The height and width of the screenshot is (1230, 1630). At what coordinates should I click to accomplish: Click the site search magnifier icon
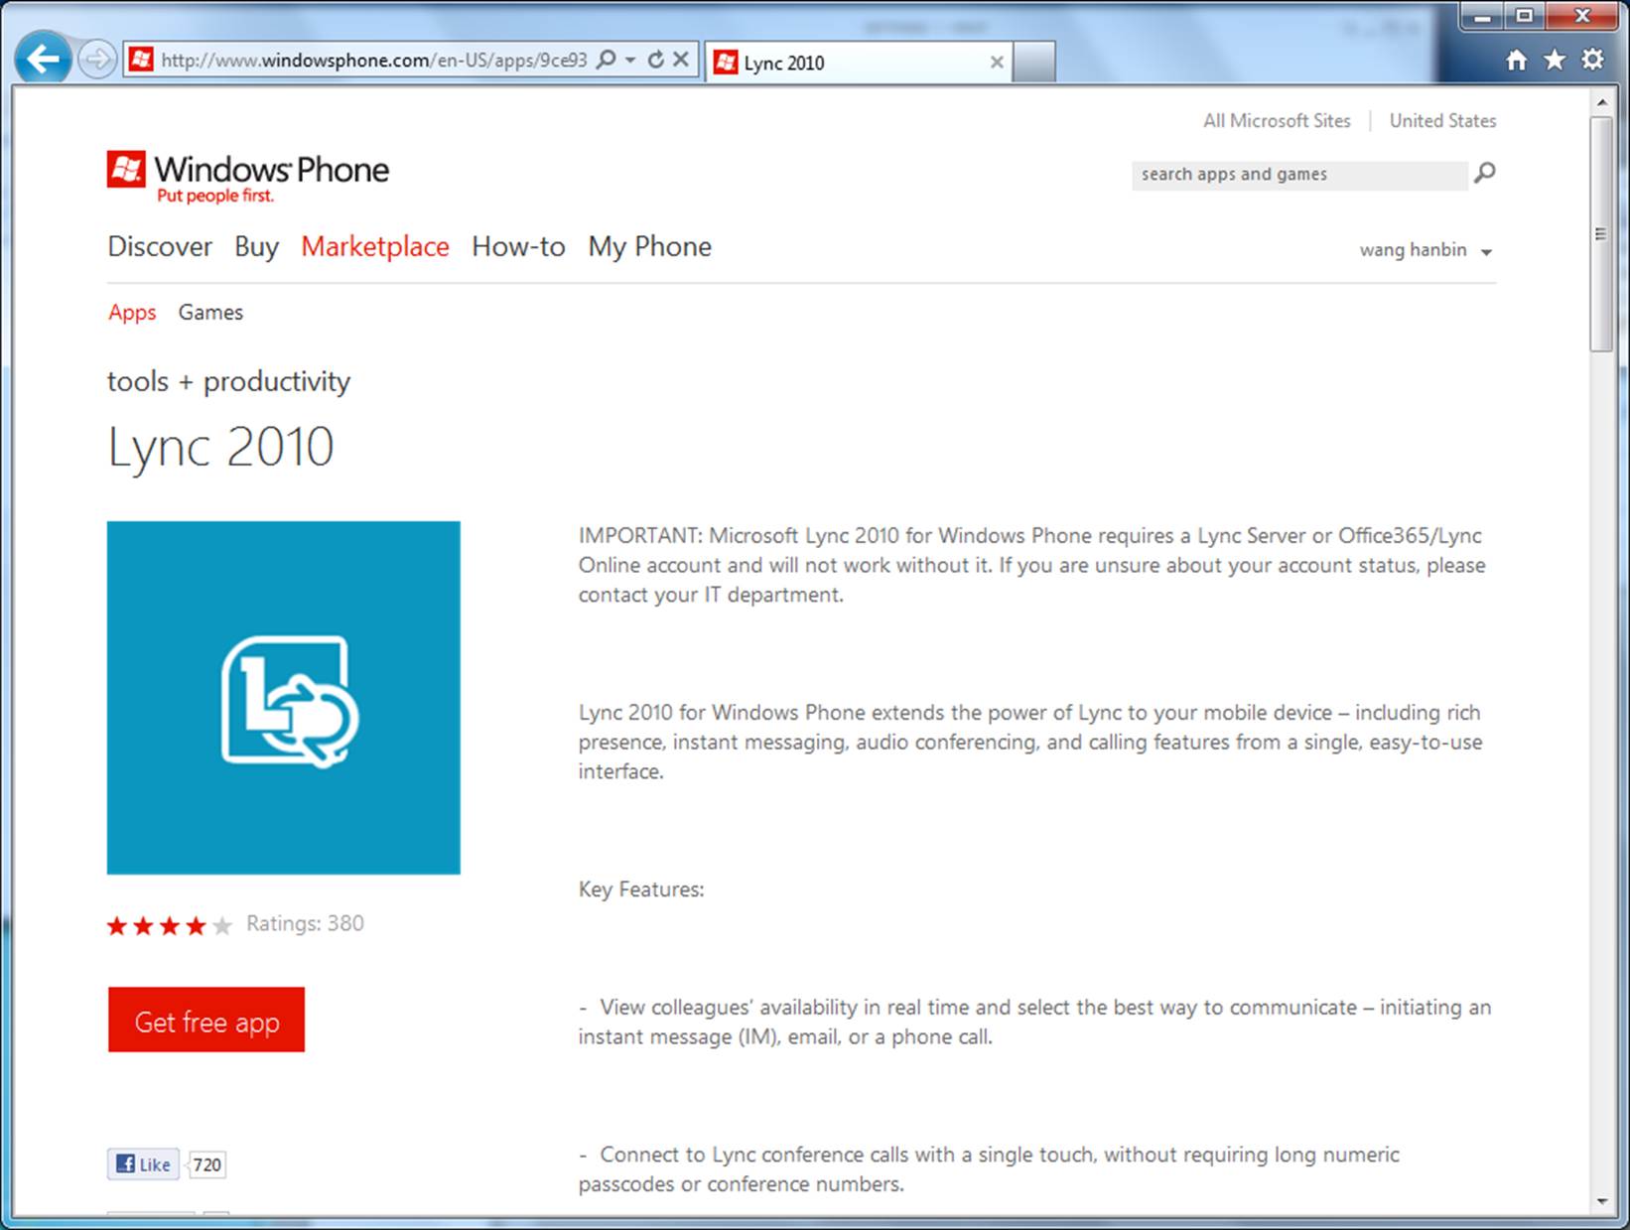1485,173
